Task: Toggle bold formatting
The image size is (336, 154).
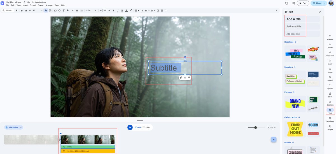Action: click(113, 10)
